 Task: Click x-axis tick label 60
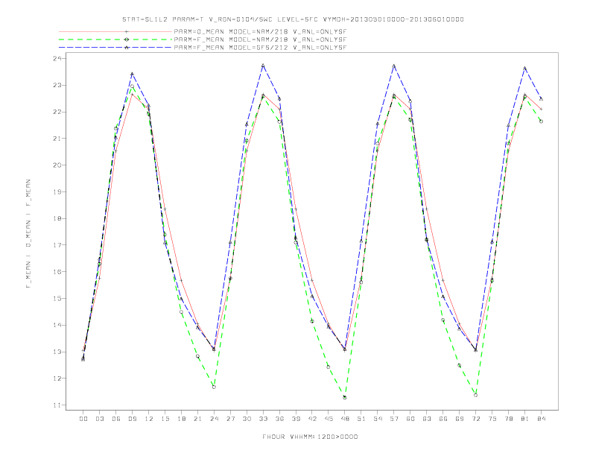(x=410, y=419)
